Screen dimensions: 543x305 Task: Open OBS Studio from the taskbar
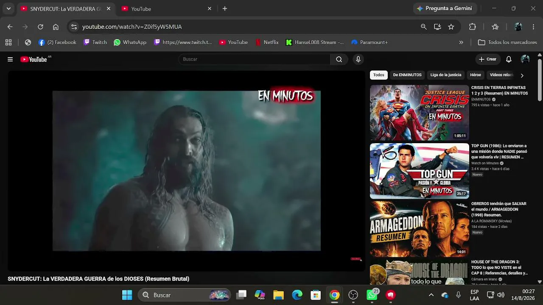click(353, 295)
